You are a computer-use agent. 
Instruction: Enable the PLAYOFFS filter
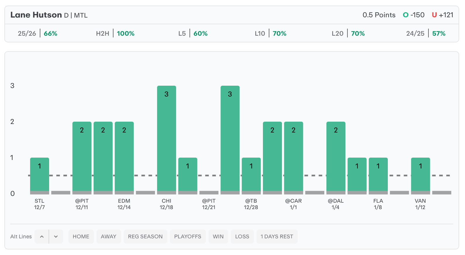(x=187, y=237)
